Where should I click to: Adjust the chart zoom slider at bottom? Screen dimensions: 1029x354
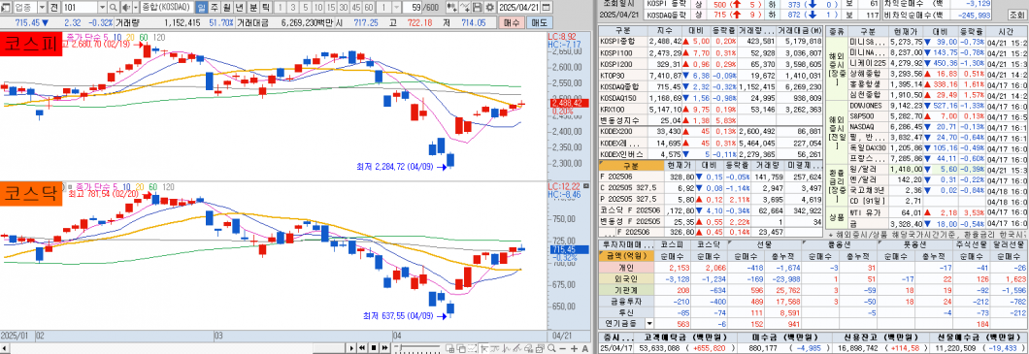click(416, 347)
